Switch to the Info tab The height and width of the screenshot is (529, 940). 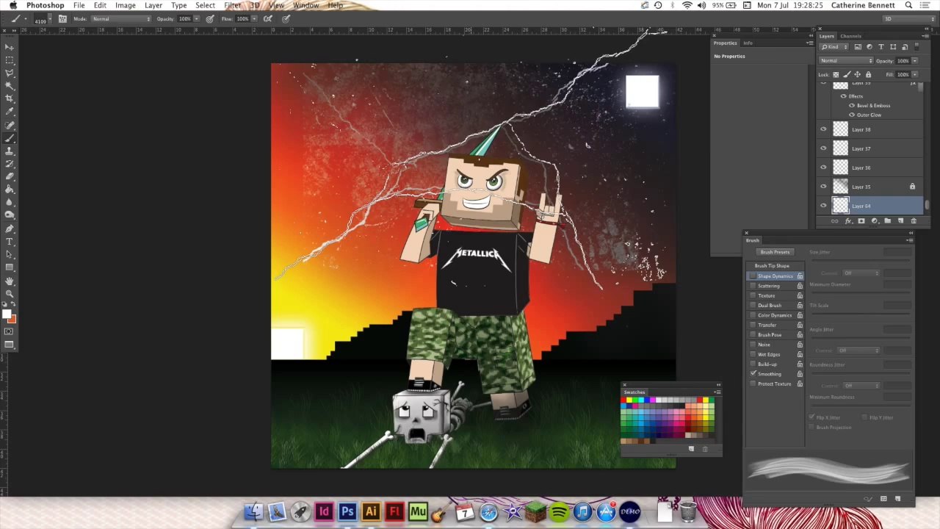point(748,43)
